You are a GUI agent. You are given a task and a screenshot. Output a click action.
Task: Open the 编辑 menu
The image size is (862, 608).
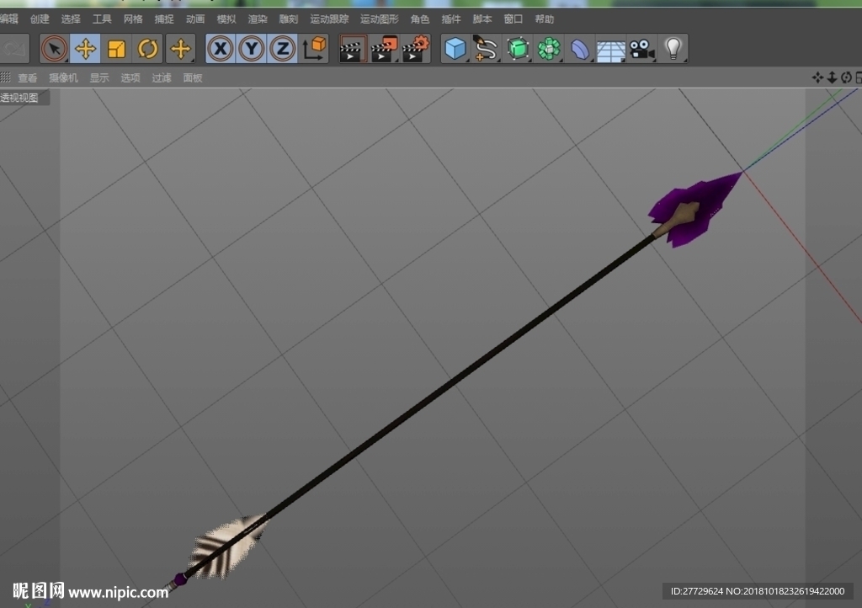click(8, 19)
